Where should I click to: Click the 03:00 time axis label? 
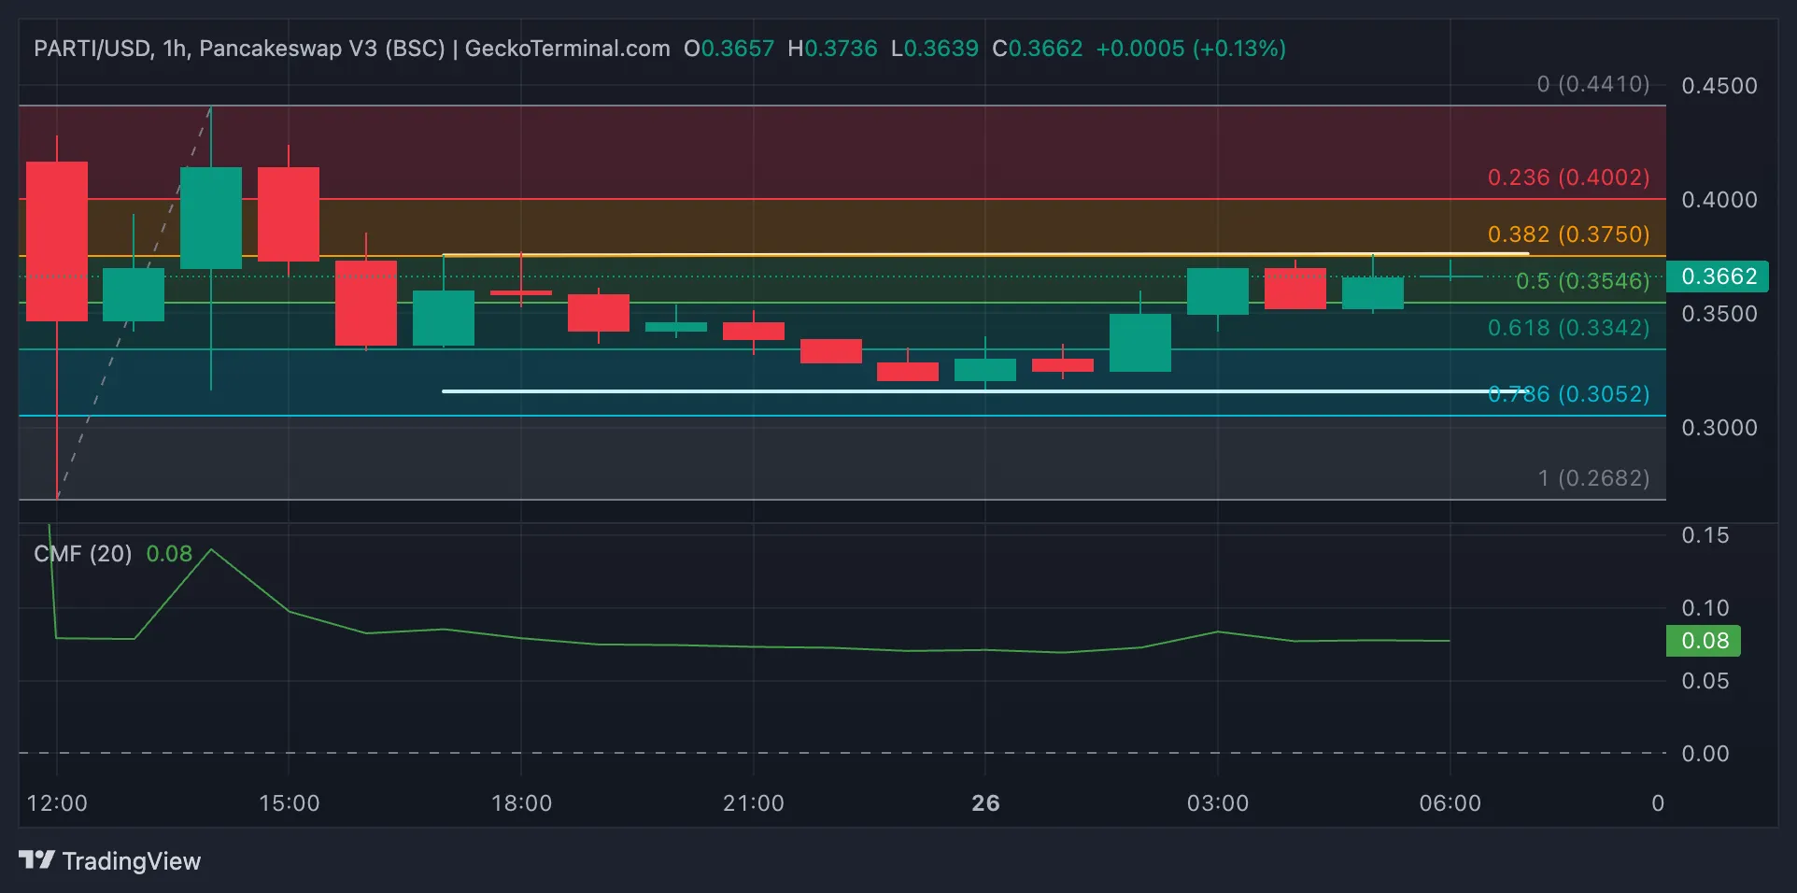pos(1217,803)
